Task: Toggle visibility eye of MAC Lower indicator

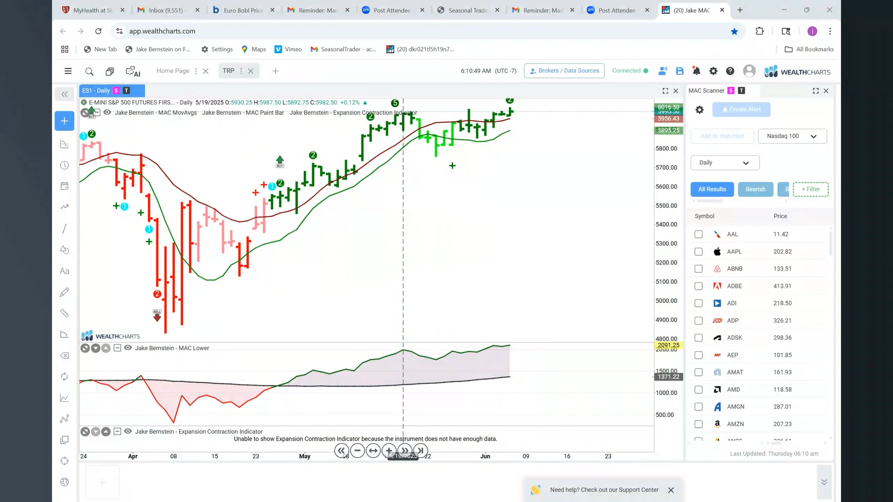Action: [128, 348]
